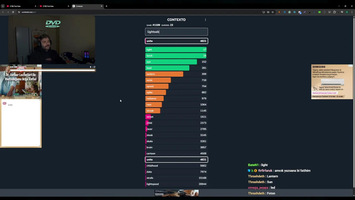The width and height of the screenshot is (355, 200).
Task: Click the word guess input field
Action: pos(176,32)
